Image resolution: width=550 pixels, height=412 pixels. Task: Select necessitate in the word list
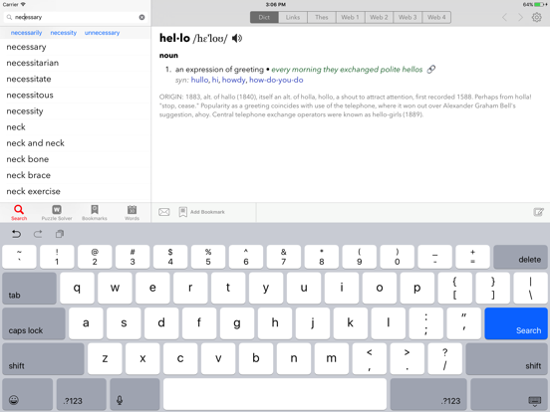pos(76,80)
